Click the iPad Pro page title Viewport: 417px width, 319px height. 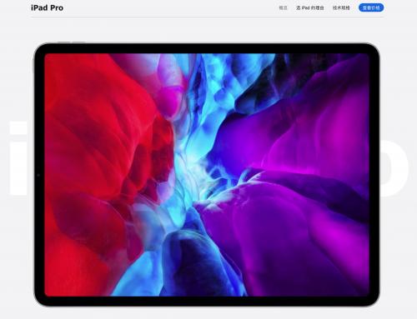47,7
